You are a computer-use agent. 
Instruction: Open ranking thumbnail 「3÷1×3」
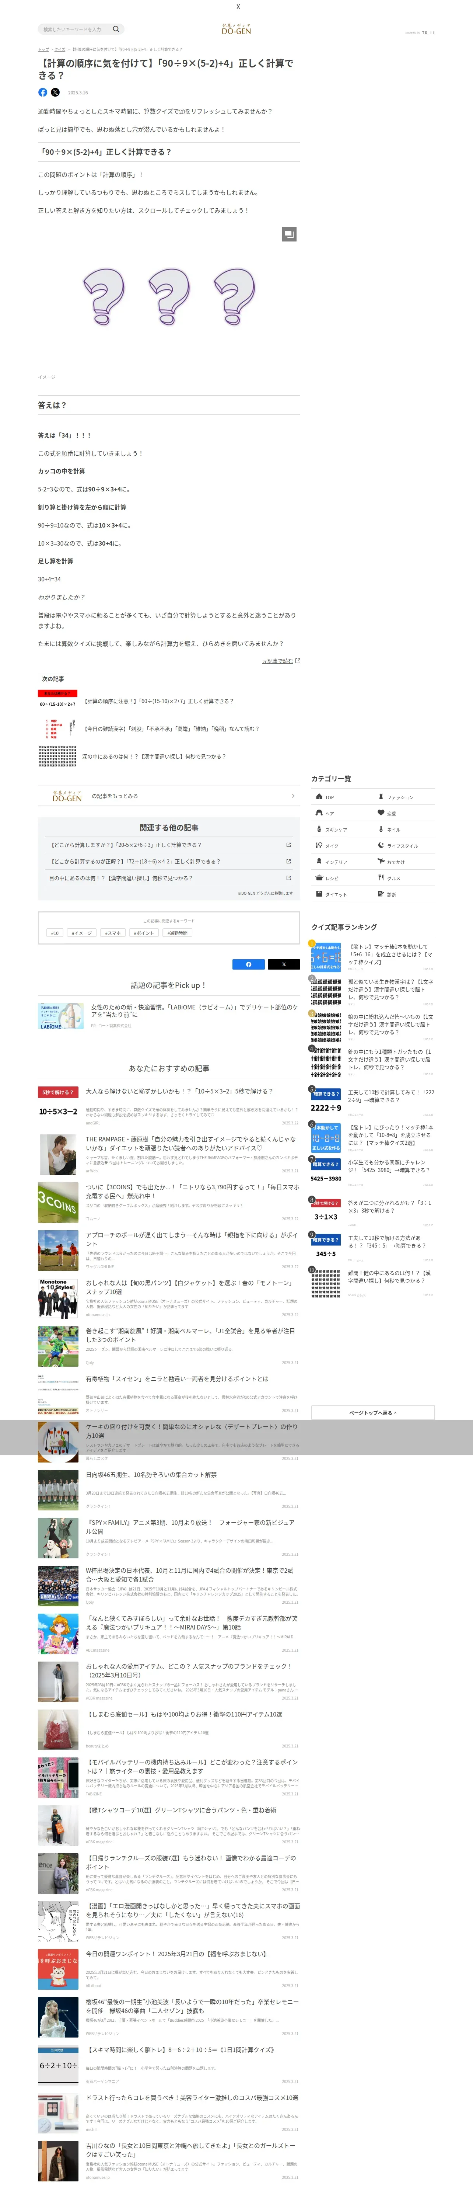tap(326, 1211)
